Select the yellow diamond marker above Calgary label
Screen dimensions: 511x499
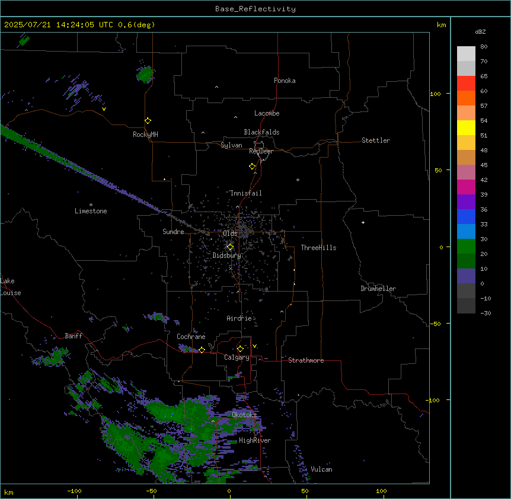pos(240,349)
